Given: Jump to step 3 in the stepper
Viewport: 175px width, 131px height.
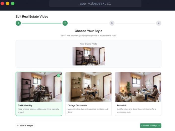Looking at the screenshot, I should tap(112, 23).
